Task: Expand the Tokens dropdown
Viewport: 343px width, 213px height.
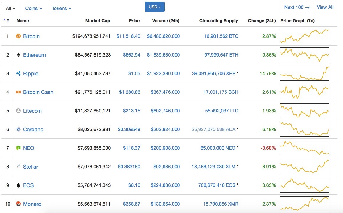Action: click(61, 8)
